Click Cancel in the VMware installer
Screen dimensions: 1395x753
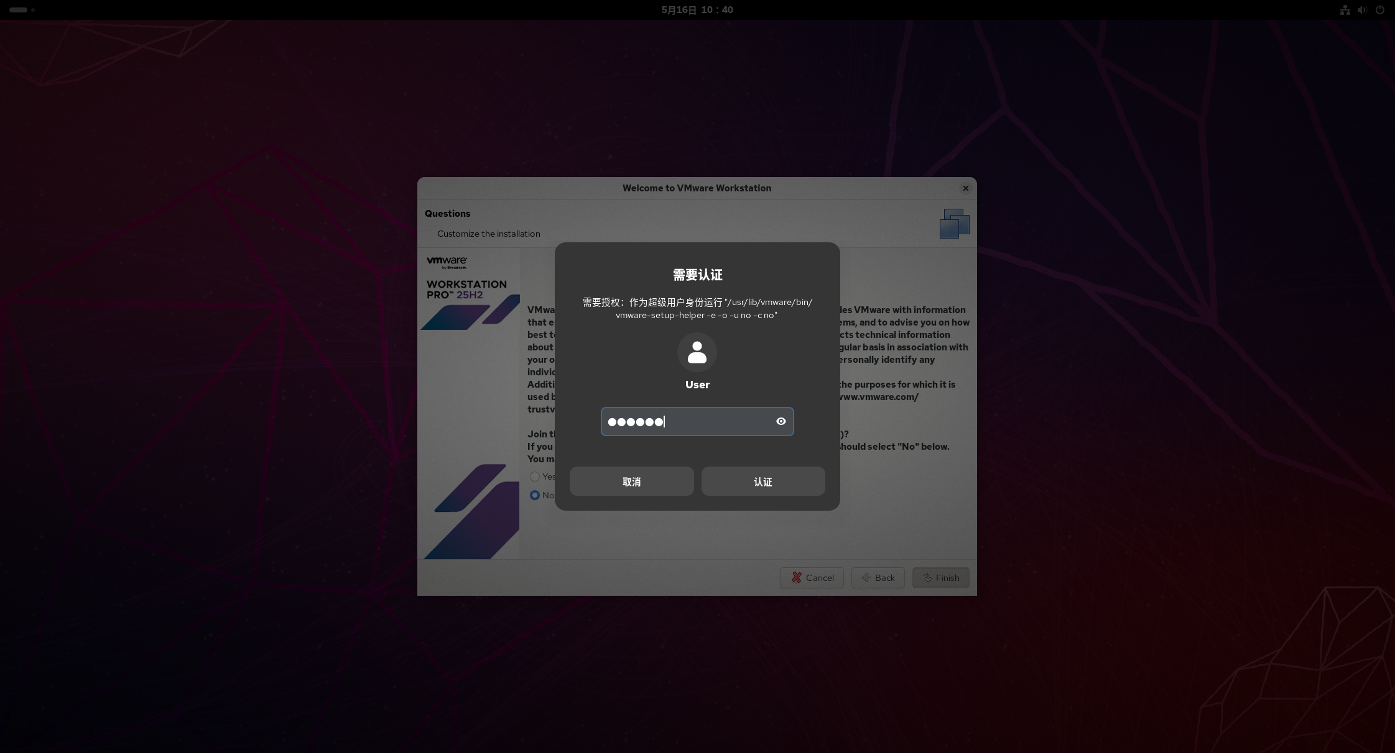coord(812,578)
